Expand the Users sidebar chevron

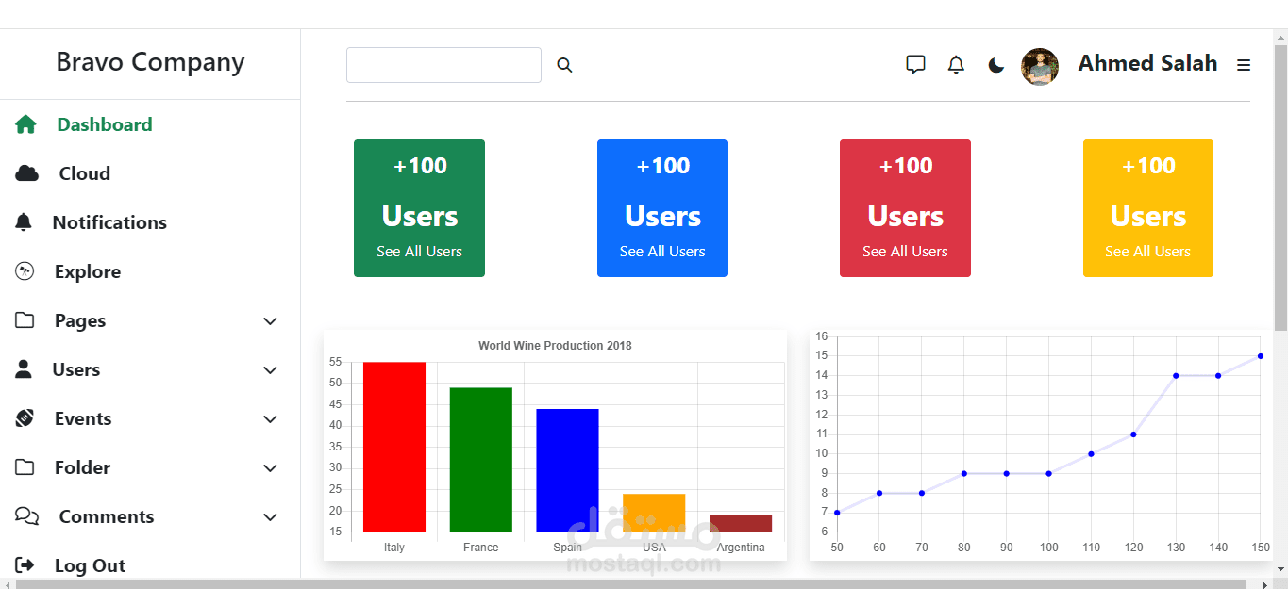click(271, 370)
